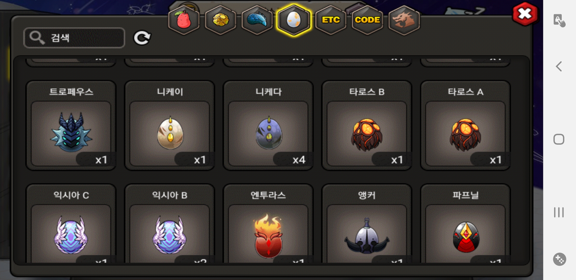Viewport: 576px width, 280px height.
Task: Select the 앵커 anchor-shaped egg
Action: pyautogui.click(x=367, y=223)
